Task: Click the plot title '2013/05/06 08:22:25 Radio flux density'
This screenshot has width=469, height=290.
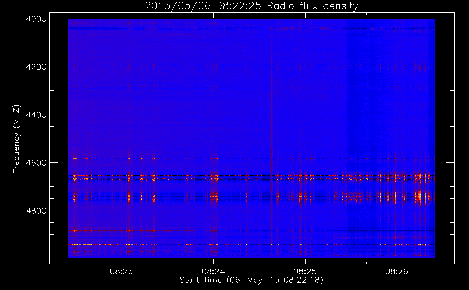Action: tap(251, 6)
